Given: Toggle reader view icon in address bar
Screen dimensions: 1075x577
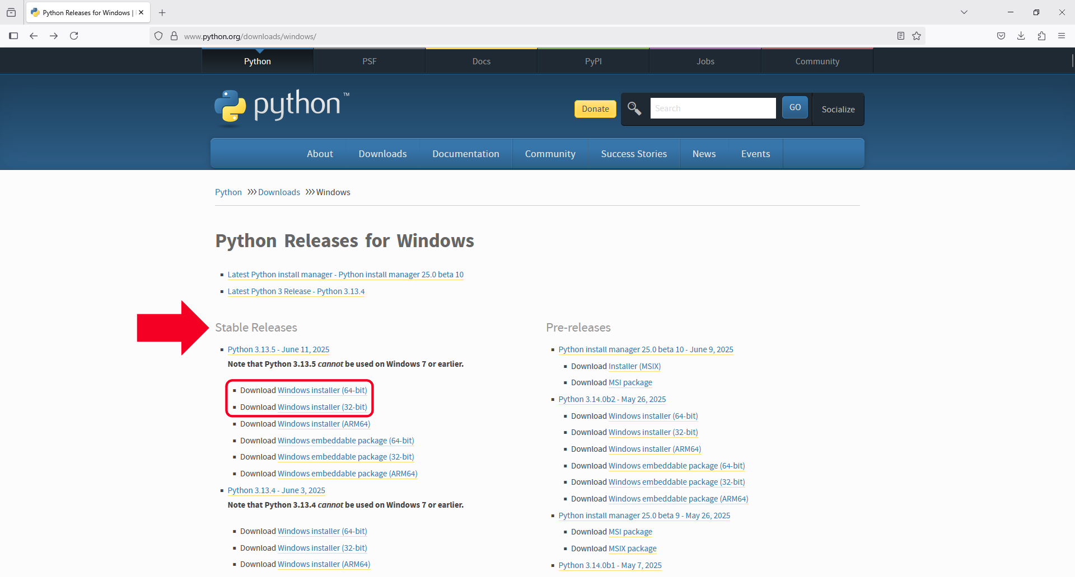Looking at the screenshot, I should pyautogui.click(x=901, y=36).
